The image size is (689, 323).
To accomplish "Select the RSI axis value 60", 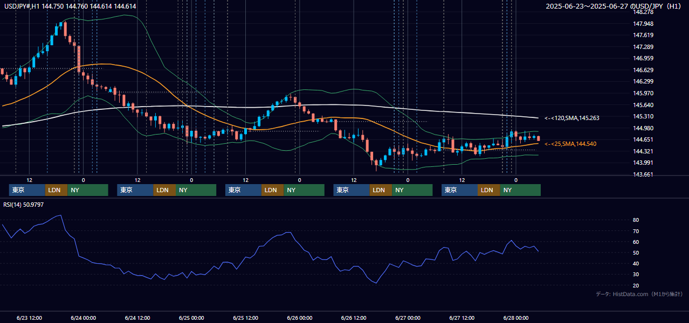I will pos(636,242).
